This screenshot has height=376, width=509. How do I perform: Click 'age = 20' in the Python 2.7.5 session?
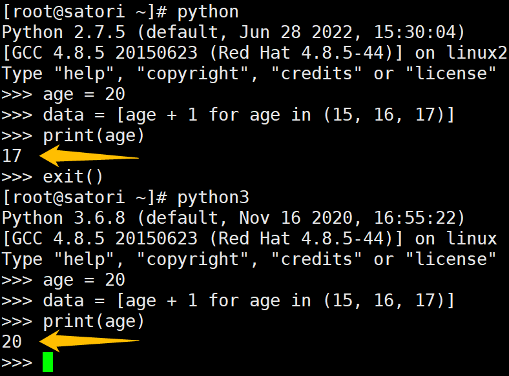tap(84, 95)
